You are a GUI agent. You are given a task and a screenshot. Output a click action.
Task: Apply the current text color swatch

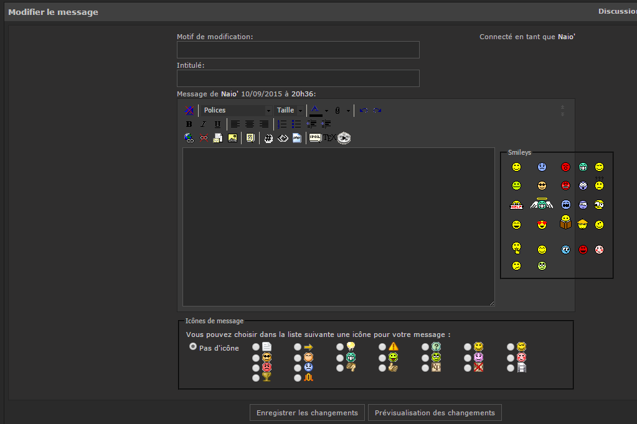pos(316,111)
